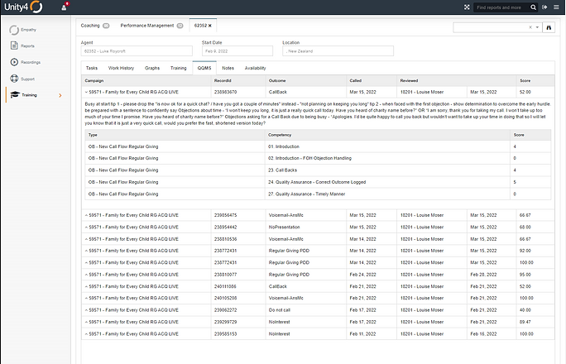This screenshot has height=364, width=566.
Task: Select 24. Quality Assurance - Correct Outcome Logged
Action: pyautogui.click(x=317, y=182)
